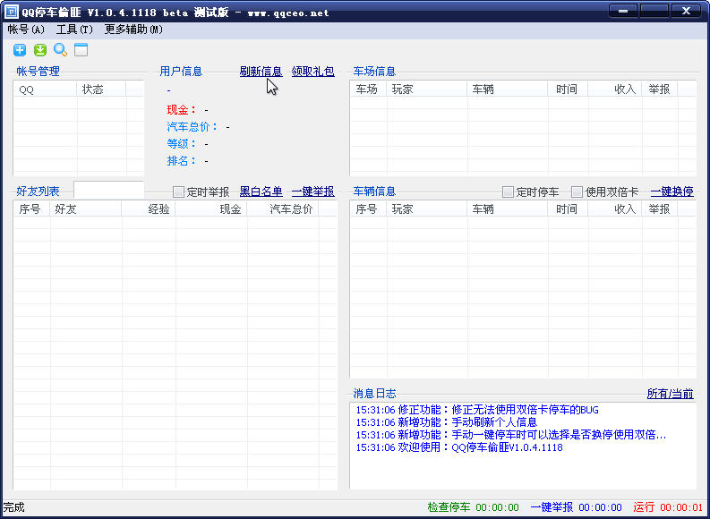Enable the 定时举报 checkbox
Viewport: 710px width, 519px height.
(x=179, y=191)
